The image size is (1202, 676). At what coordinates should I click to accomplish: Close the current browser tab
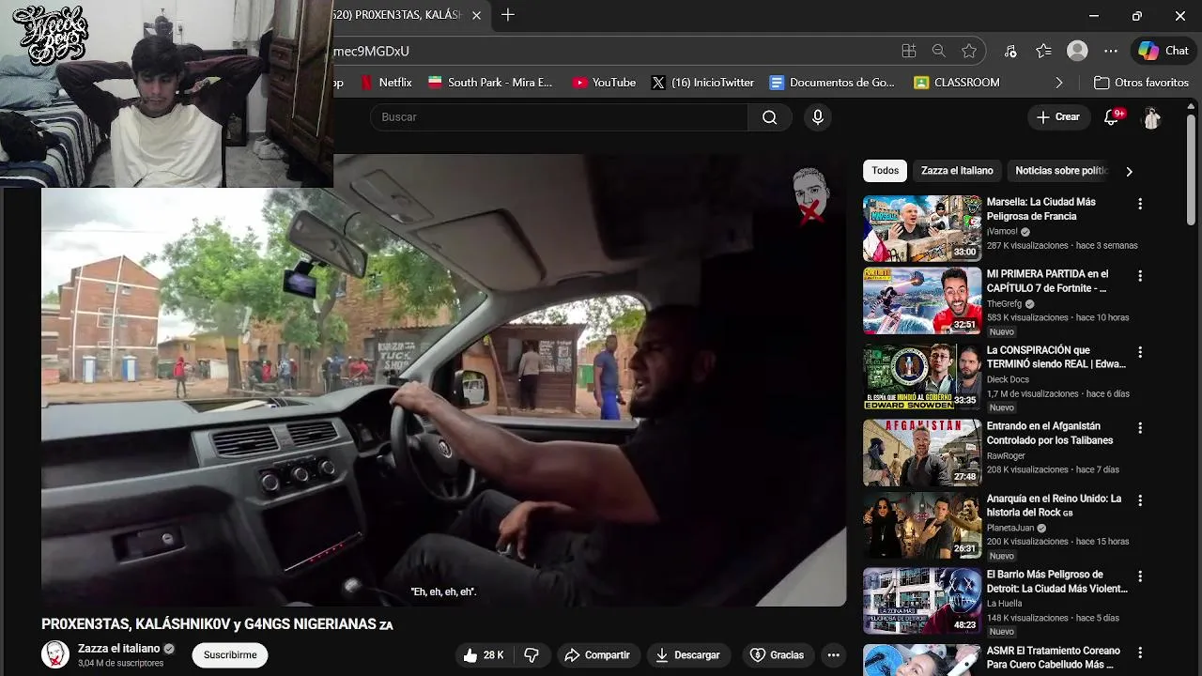tap(477, 15)
